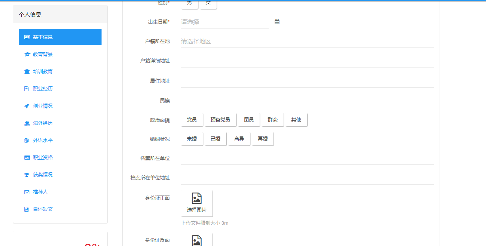
Task: Click the 档案所在单位地址 input field
Action: coord(307,178)
